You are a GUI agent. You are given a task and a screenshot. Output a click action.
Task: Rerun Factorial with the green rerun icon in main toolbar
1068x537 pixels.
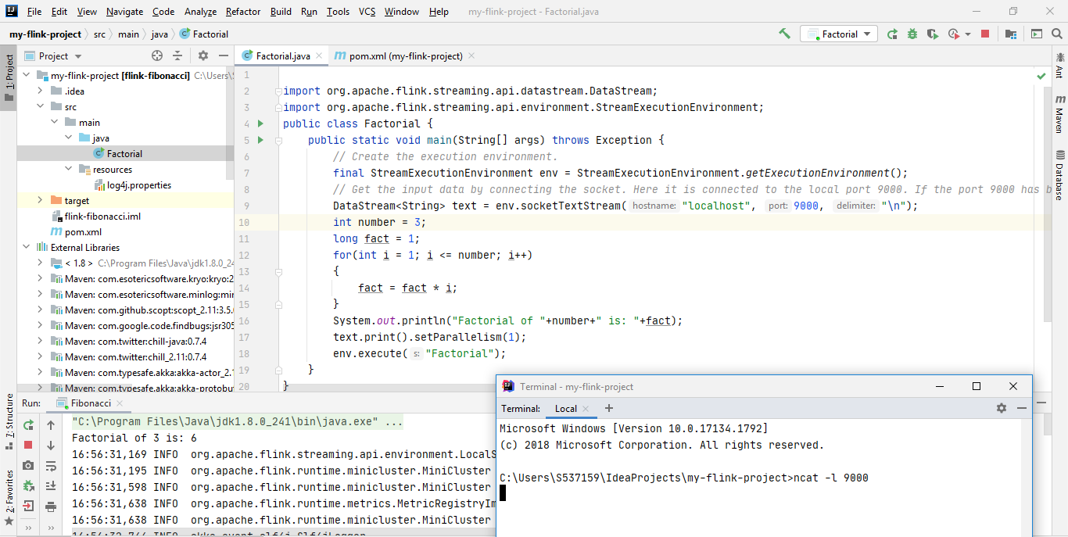click(x=892, y=34)
